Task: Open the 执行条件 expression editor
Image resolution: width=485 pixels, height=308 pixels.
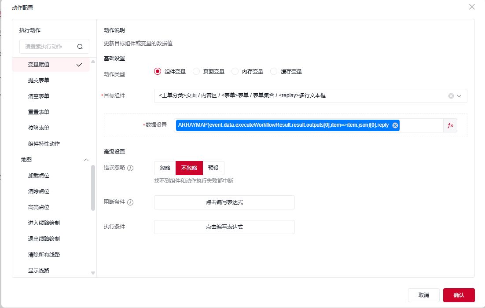Action: point(224,227)
